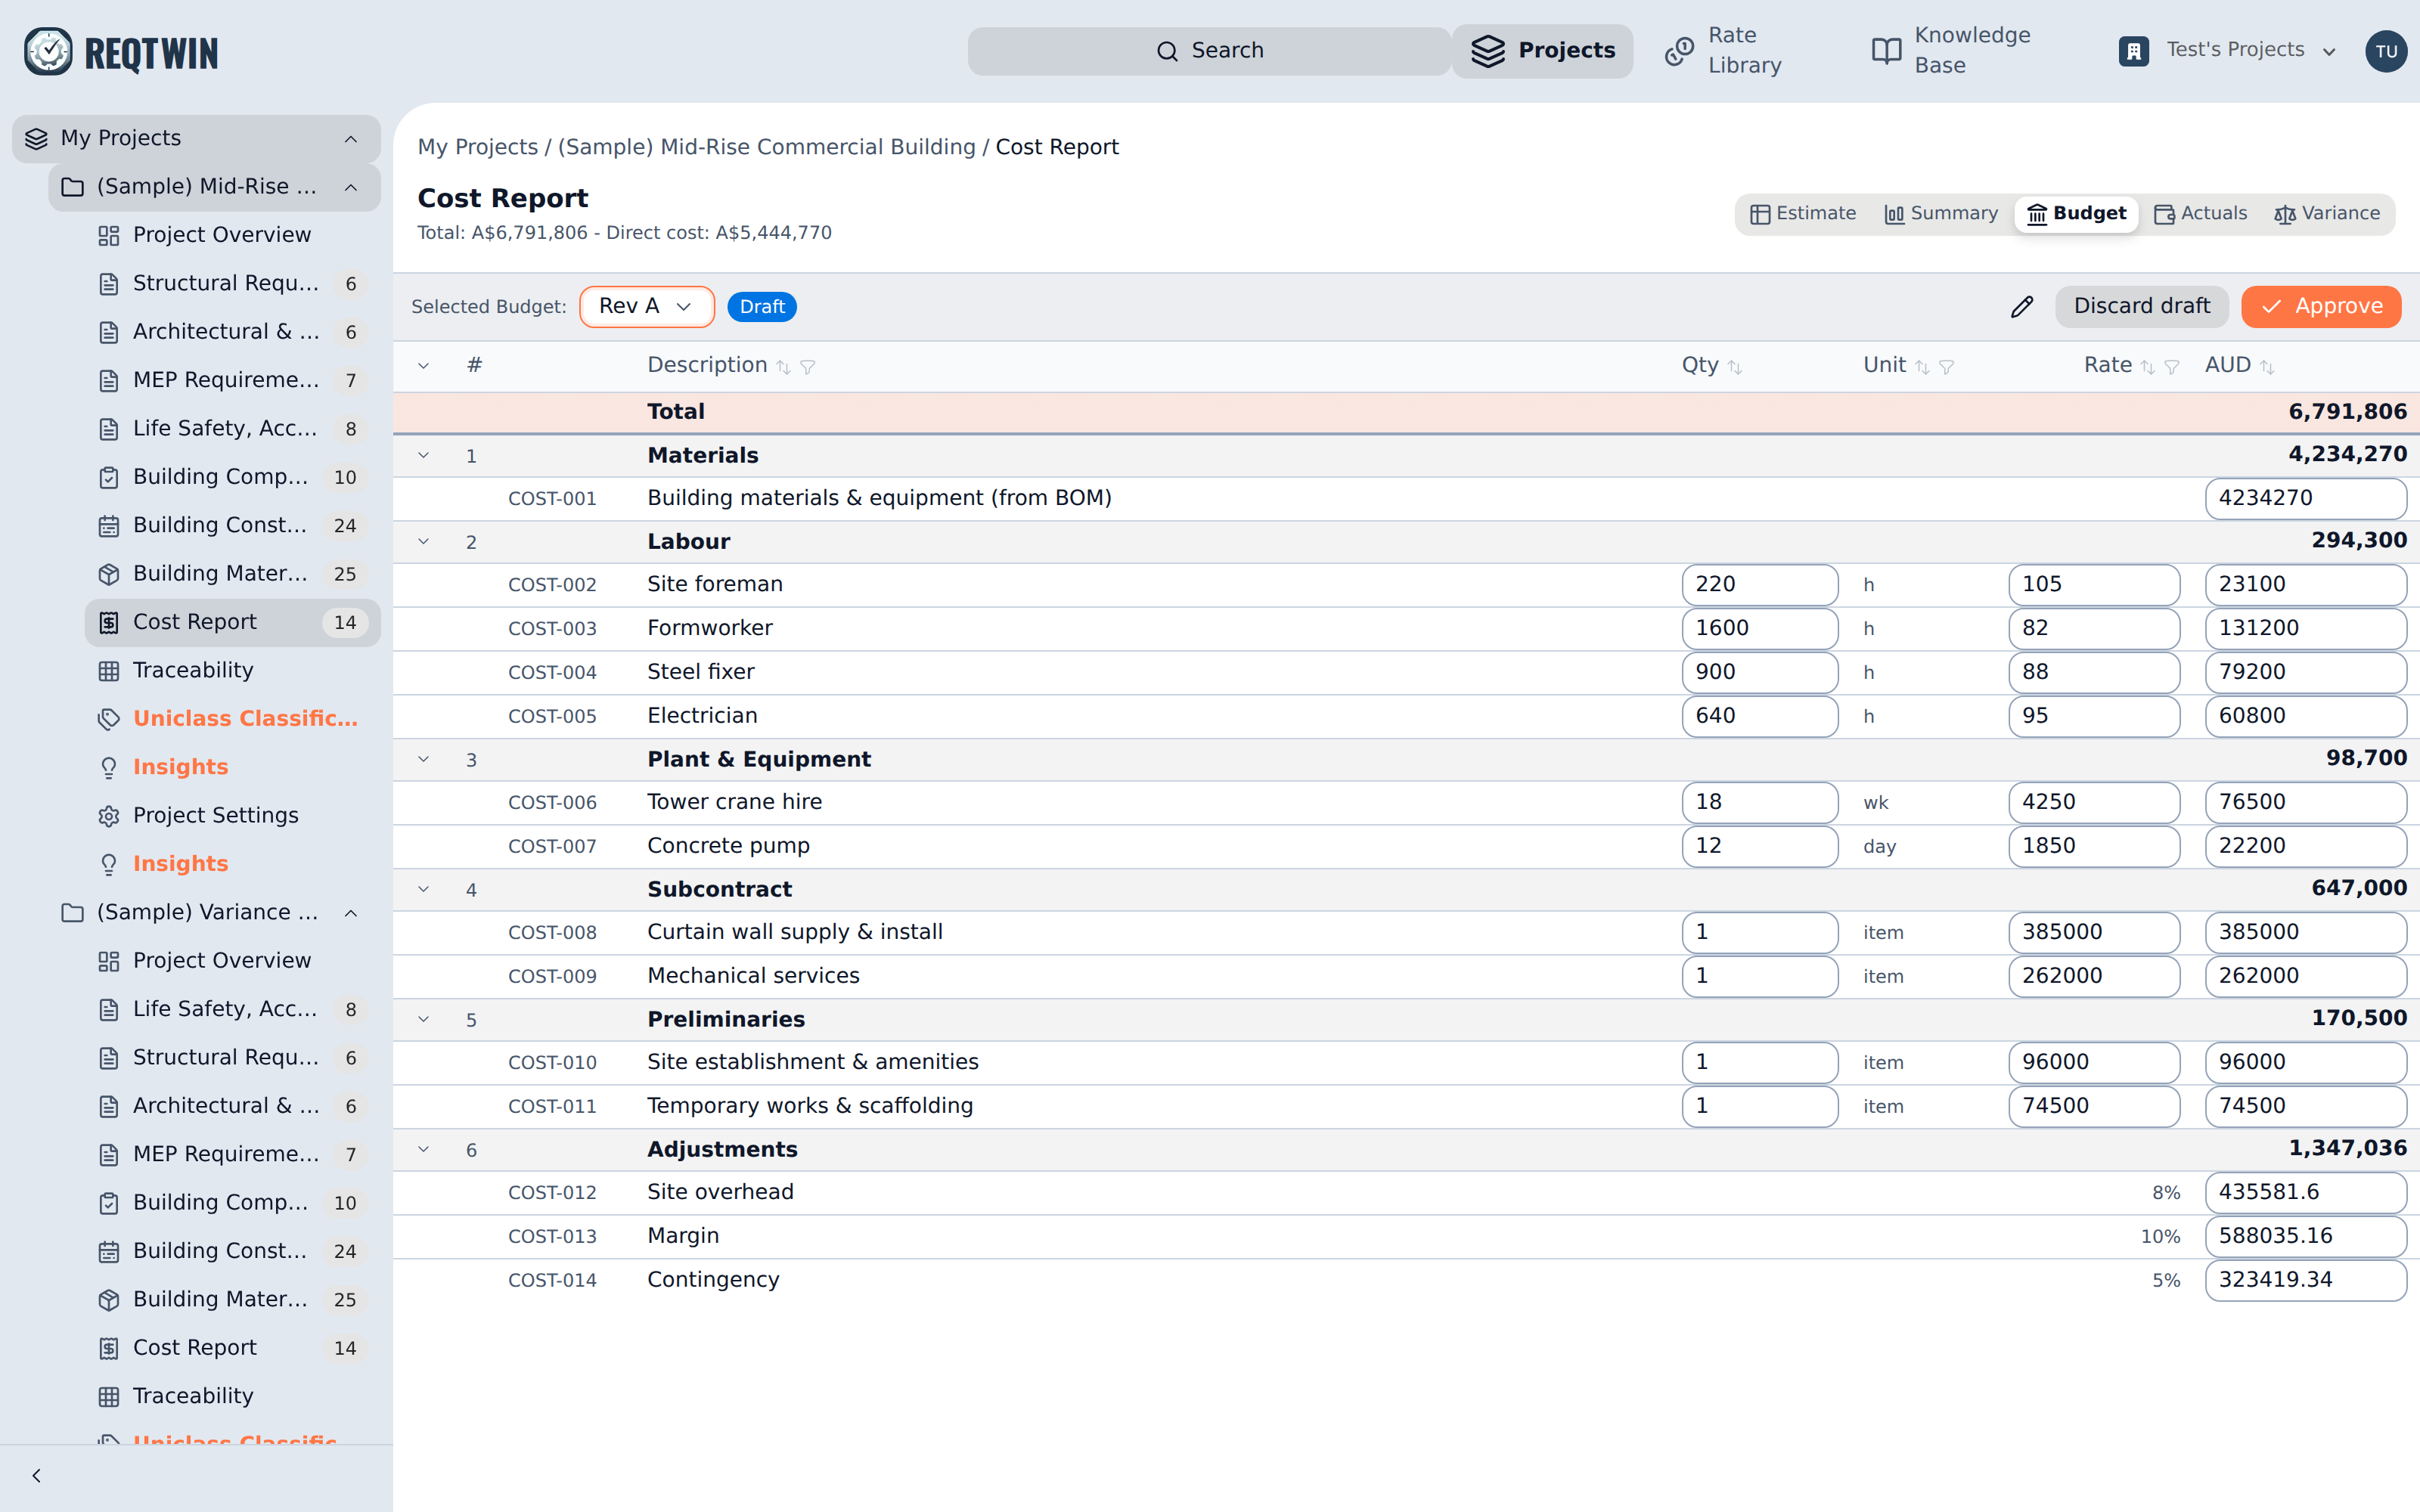Edit the Margin AUD amount field
Viewport: 2420px width, 1512px height.
[x=2305, y=1236]
